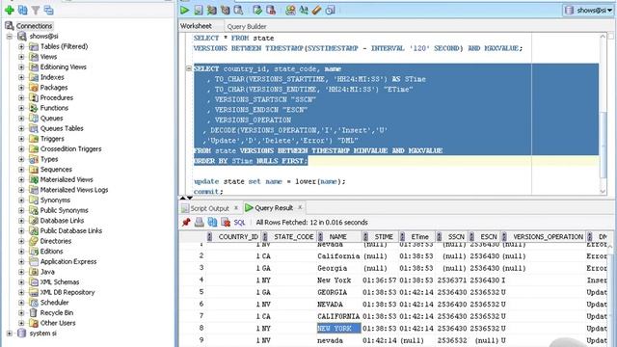The height and width of the screenshot is (347, 617).
Task: Select Database Links tree item
Action: tap(62, 221)
